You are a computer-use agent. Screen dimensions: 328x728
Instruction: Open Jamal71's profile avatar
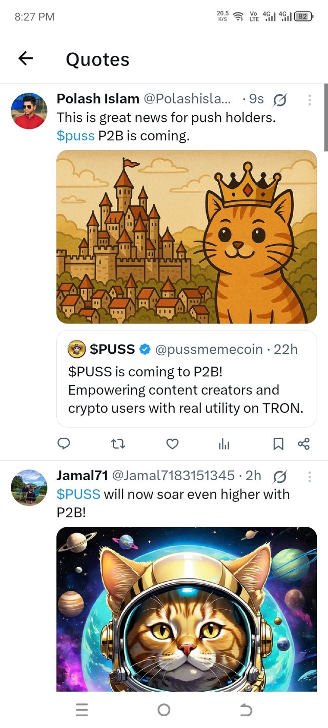[x=29, y=487]
